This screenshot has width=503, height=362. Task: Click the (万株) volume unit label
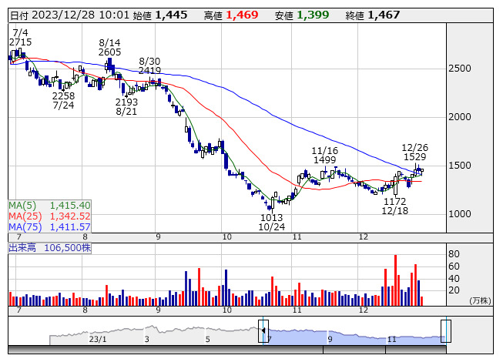click(480, 300)
